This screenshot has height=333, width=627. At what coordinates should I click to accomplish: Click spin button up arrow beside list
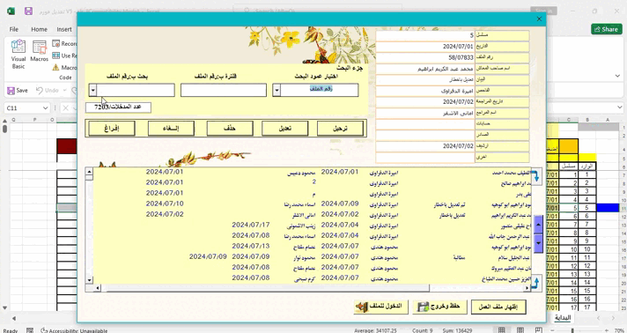tap(538, 225)
